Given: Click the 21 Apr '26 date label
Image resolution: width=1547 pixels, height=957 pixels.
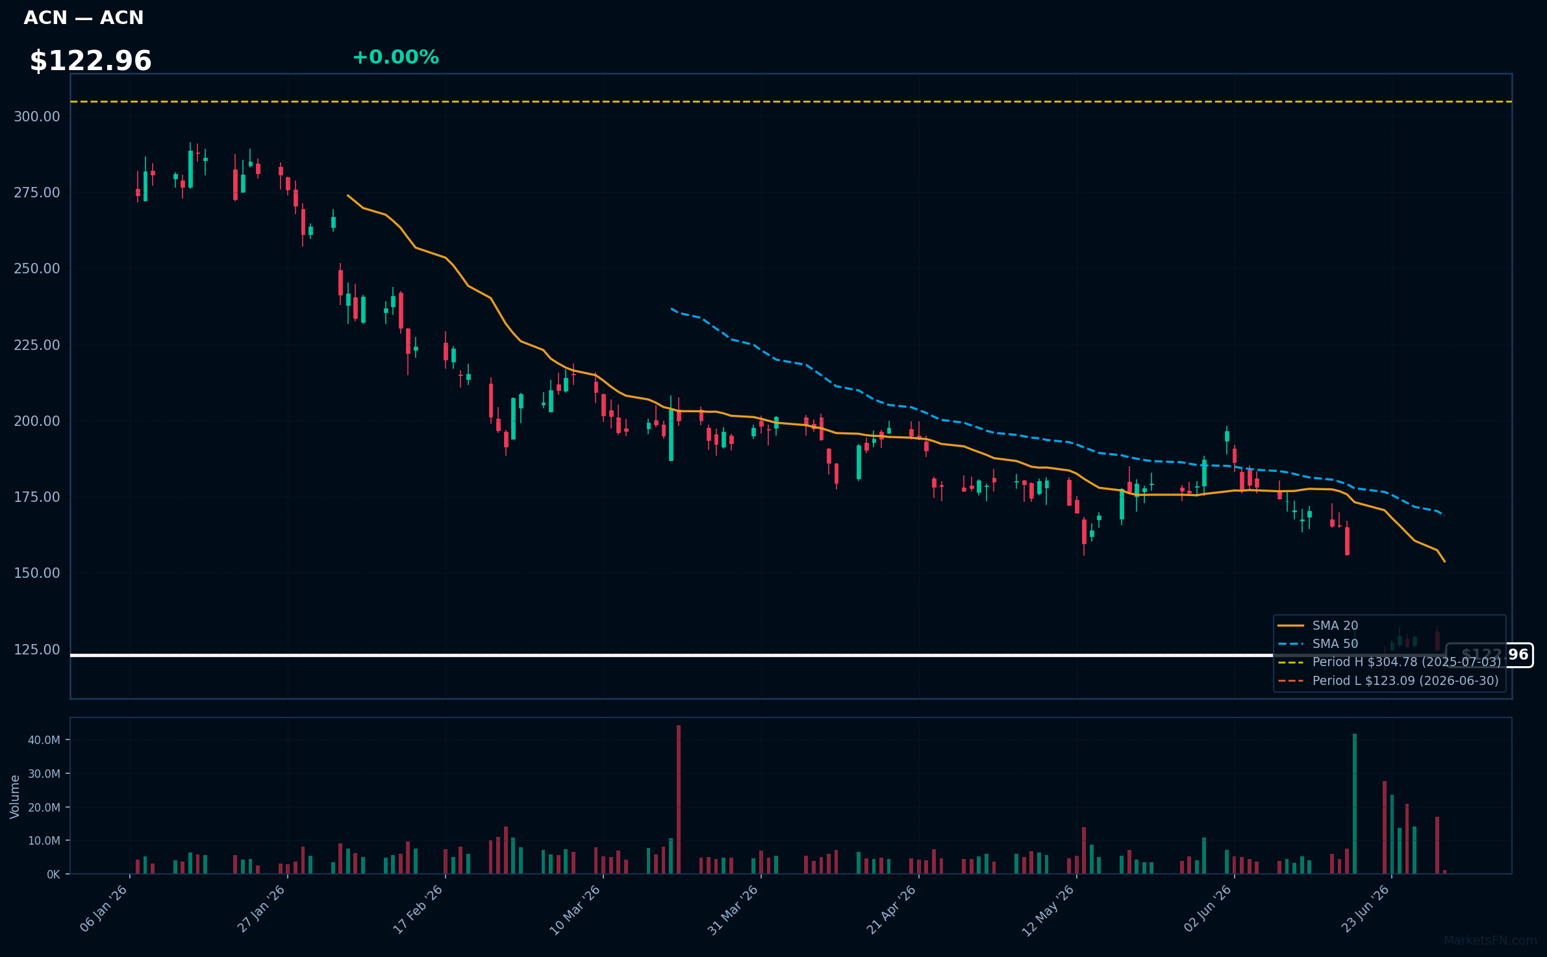Looking at the screenshot, I should (x=892, y=909).
